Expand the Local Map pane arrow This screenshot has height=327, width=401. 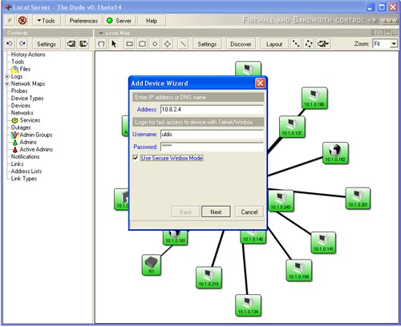click(101, 33)
